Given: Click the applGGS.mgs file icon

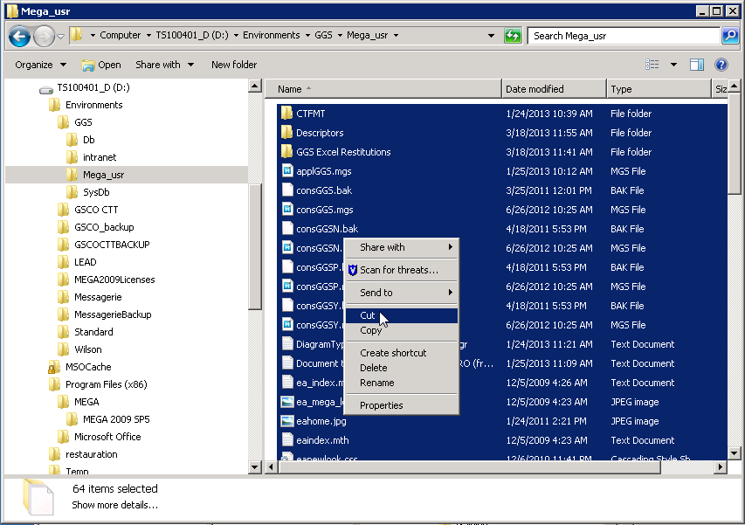Looking at the screenshot, I should point(286,171).
